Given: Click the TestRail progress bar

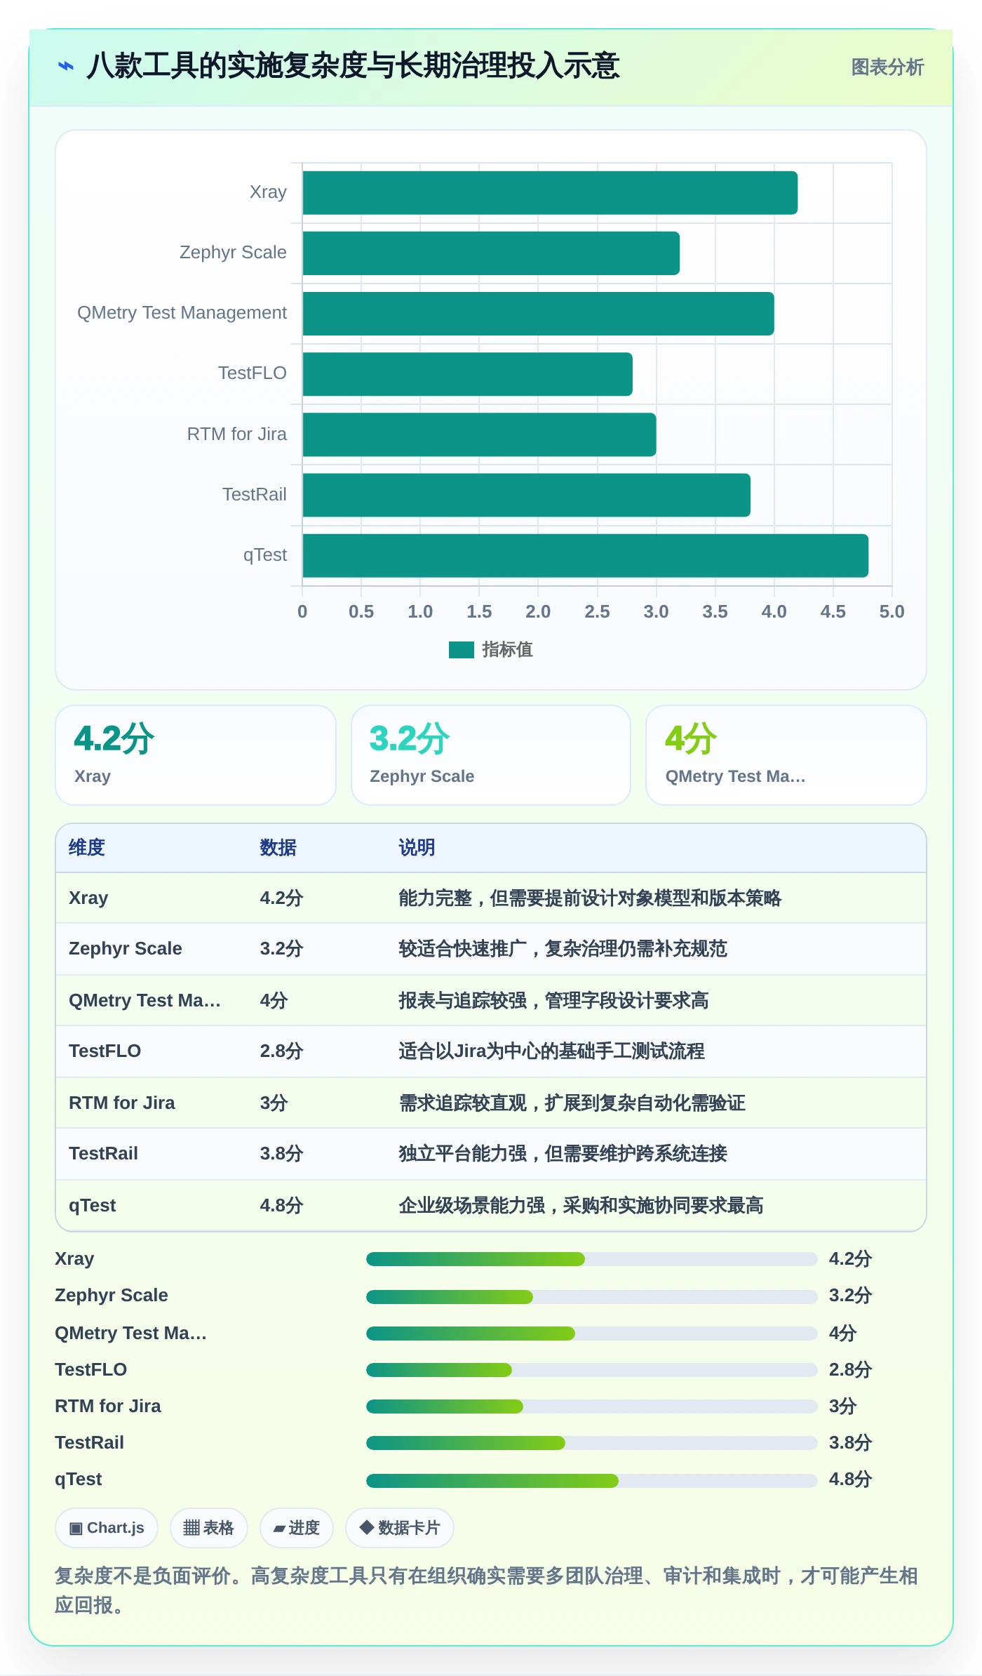Looking at the screenshot, I should coord(592,1442).
